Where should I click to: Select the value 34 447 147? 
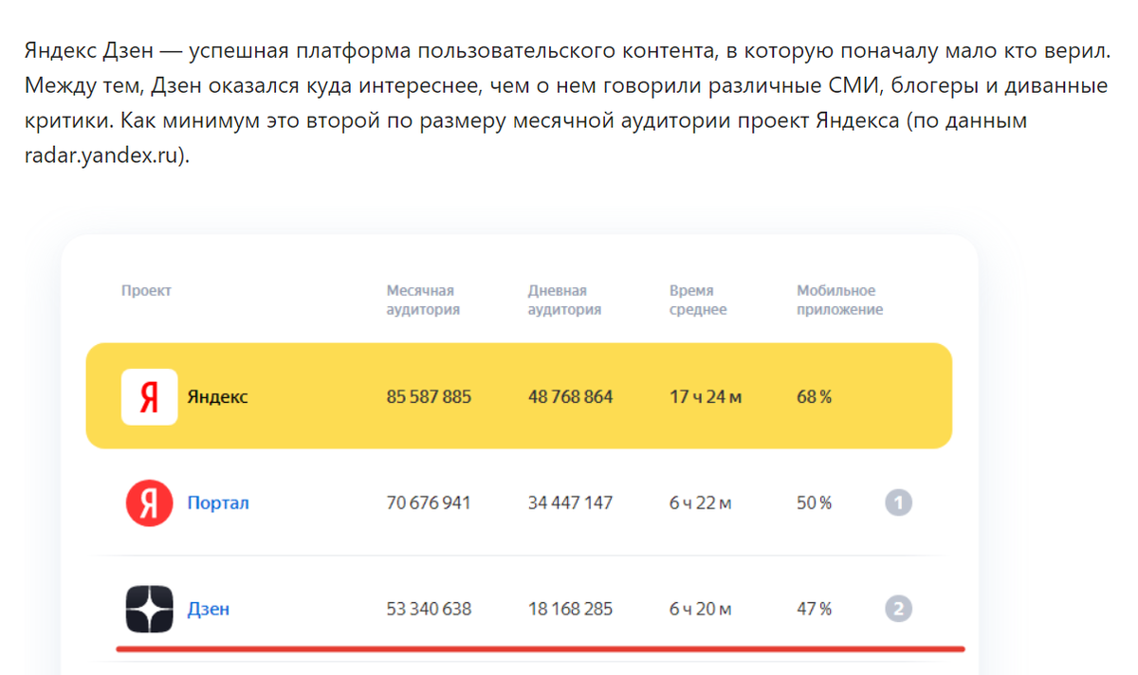(570, 502)
